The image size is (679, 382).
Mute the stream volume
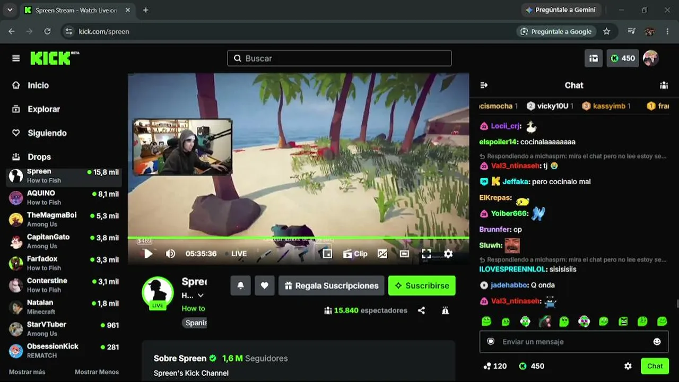[170, 254]
